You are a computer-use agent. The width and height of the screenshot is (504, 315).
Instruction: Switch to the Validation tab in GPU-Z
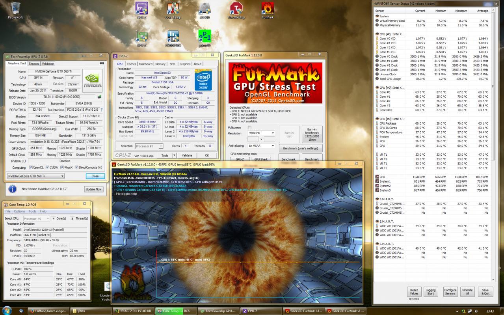click(48, 63)
